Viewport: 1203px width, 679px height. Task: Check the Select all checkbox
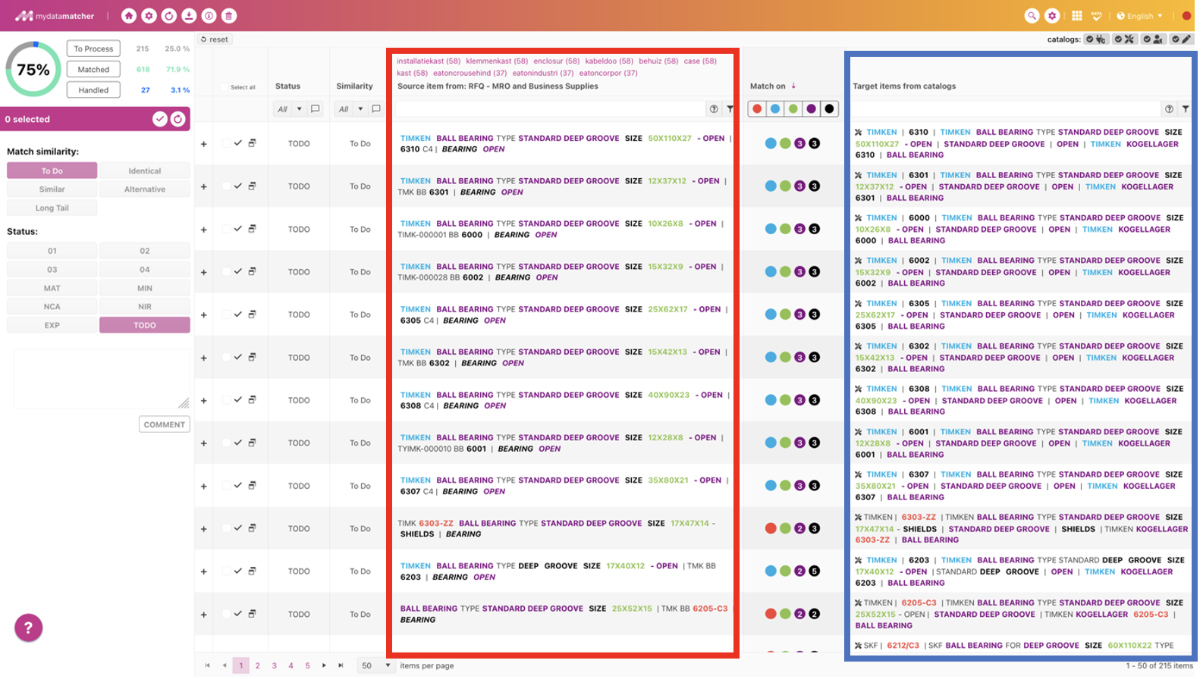(x=225, y=87)
